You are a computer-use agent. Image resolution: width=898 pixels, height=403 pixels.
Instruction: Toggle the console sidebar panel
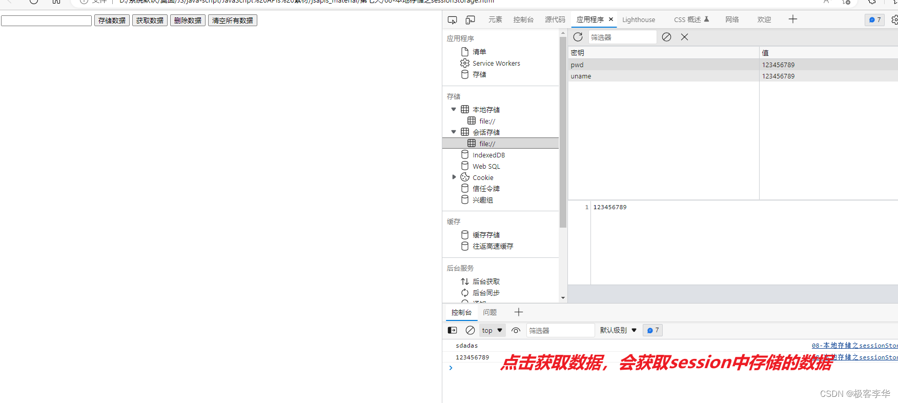click(x=452, y=330)
